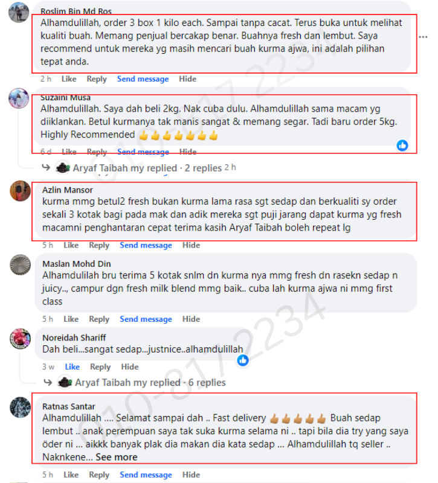This screenshot has height=483, width=438.
Task: Toggle Like on Azlin Mansor's comment
Action: coord(71,245)
